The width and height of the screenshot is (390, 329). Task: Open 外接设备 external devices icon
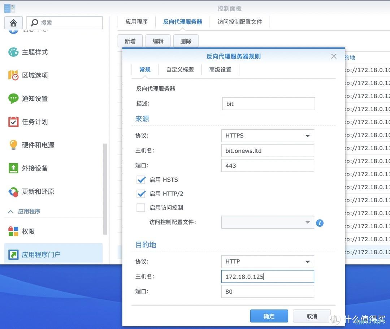click(x=13, y=168)
